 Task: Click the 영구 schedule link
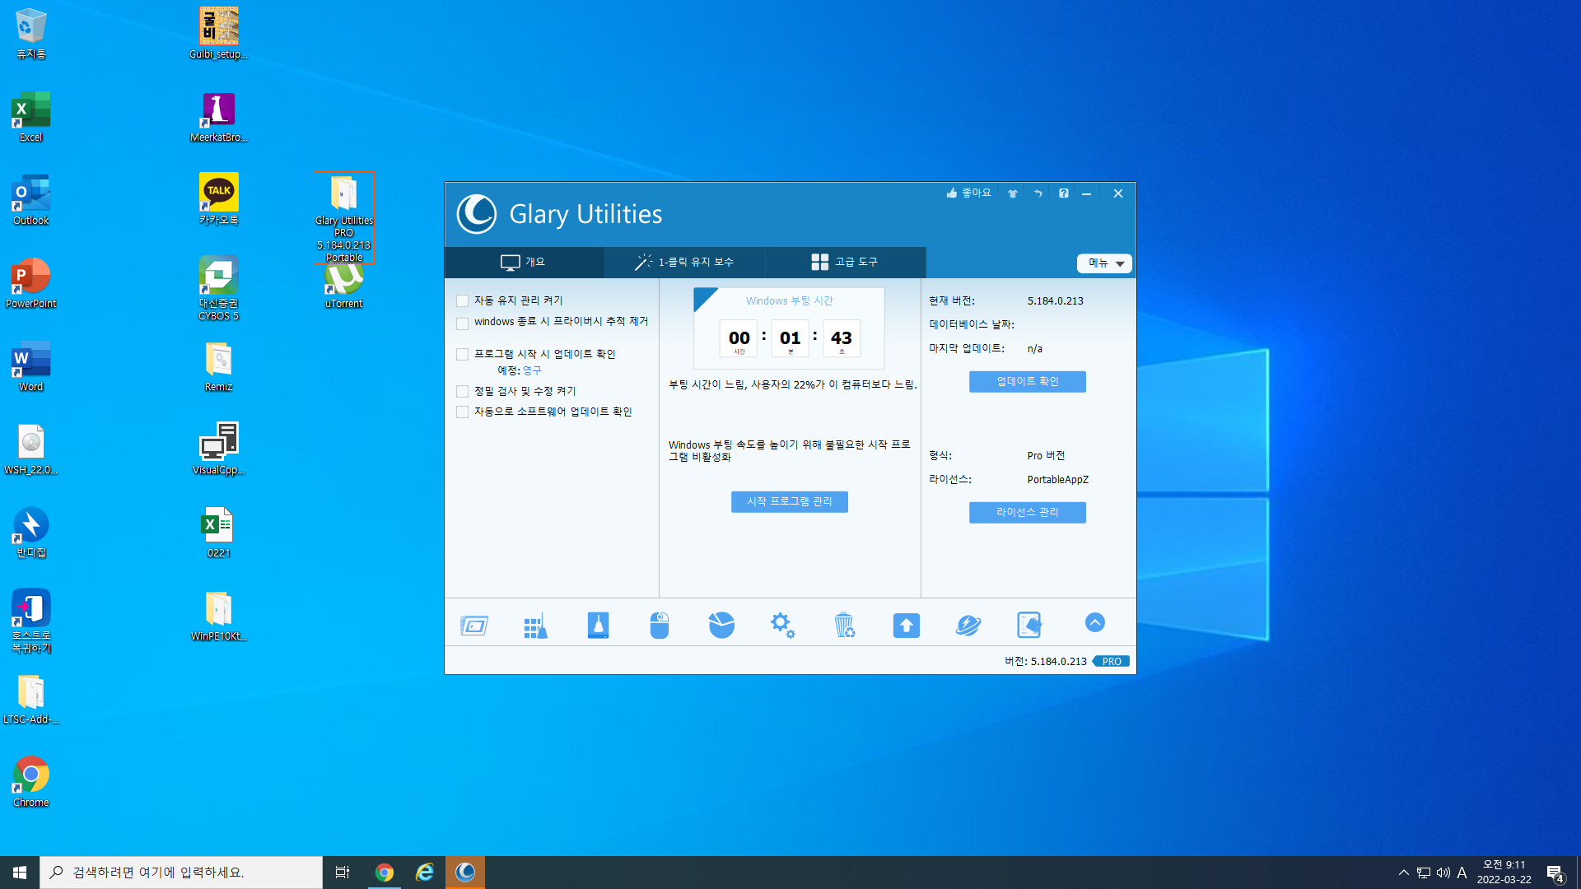coord(532,371)
